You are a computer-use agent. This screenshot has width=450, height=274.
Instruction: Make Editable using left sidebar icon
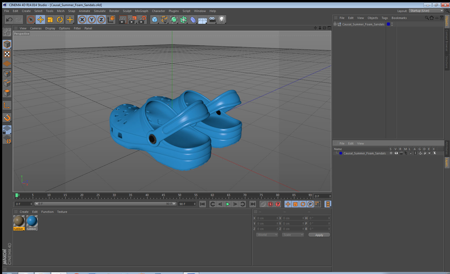7,32
